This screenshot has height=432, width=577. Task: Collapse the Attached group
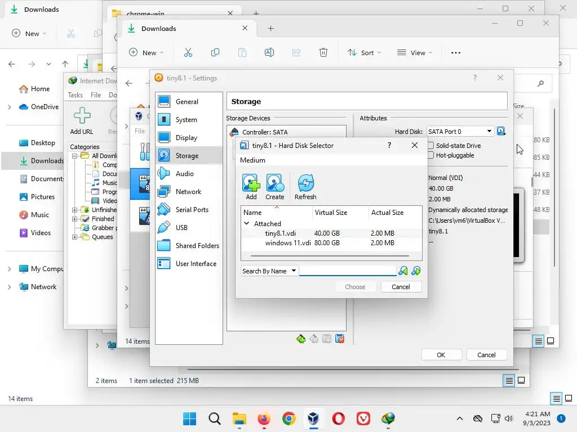click(247, 223)
